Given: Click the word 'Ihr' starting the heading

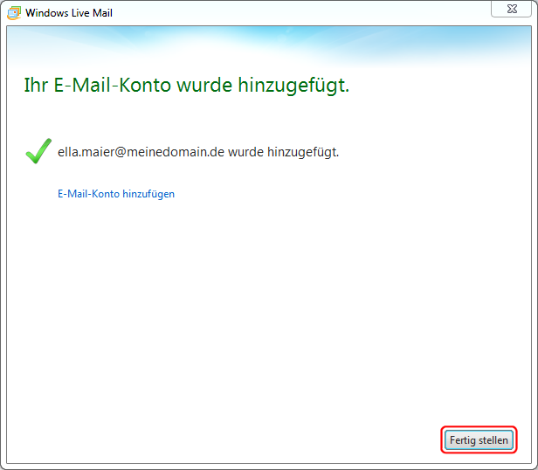Looking at the screenshot, I should pos(34,86).
